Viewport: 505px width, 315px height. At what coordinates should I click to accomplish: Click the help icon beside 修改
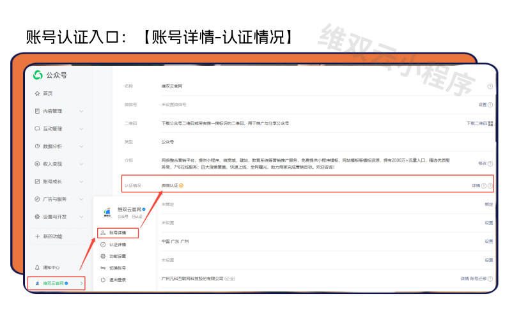pos(490,164)
